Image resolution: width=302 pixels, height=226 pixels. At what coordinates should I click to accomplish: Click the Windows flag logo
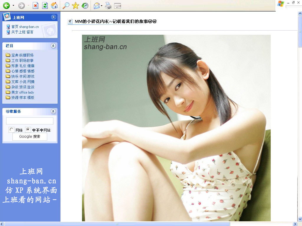tap(281, 4)
